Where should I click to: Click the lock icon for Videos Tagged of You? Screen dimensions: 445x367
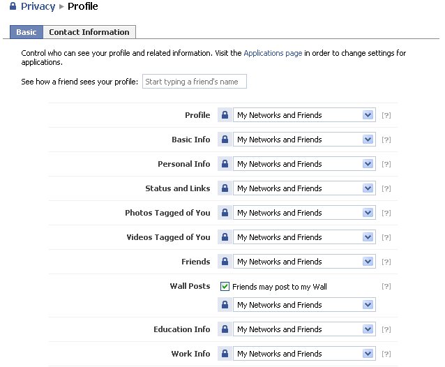point(225,237)
